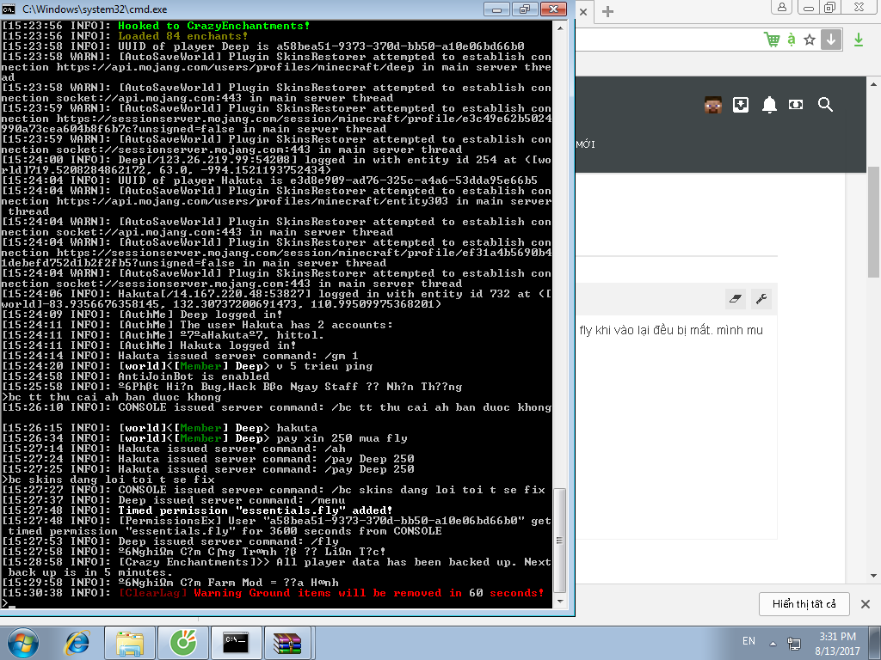Screen dimensions: 881x660
Task: Click the green 'à' extension icon in address bar
Action: click(x=792, y=40)
